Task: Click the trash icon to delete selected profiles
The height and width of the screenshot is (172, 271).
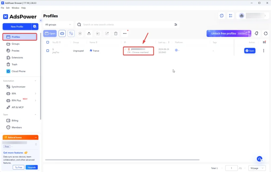Action: [x=116, y=34]
